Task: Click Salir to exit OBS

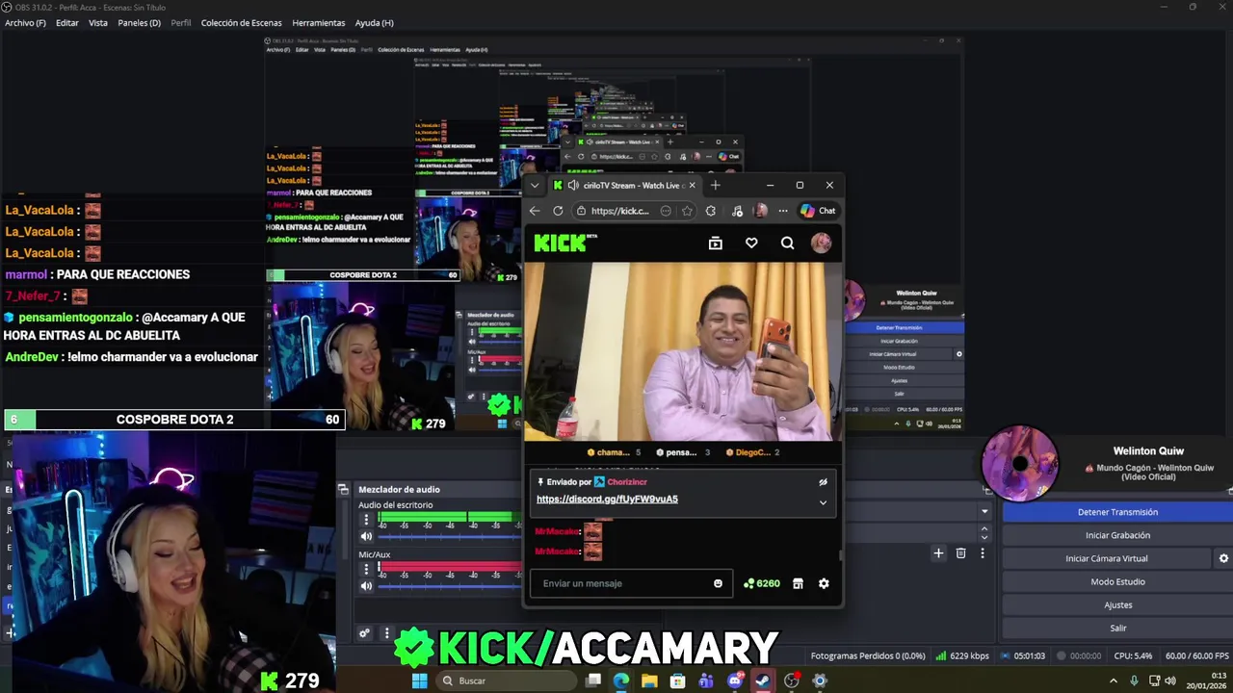Action: pyautogui.click(x=1117, y=628)
